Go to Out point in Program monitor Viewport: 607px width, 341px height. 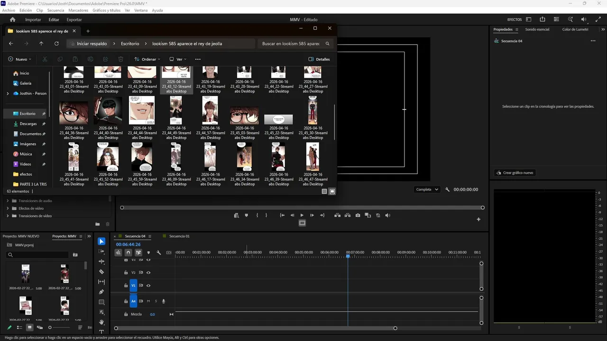pos(322,215)
